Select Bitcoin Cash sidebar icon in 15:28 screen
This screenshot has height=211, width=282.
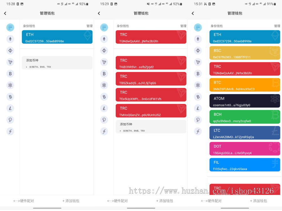pos(10,97)
